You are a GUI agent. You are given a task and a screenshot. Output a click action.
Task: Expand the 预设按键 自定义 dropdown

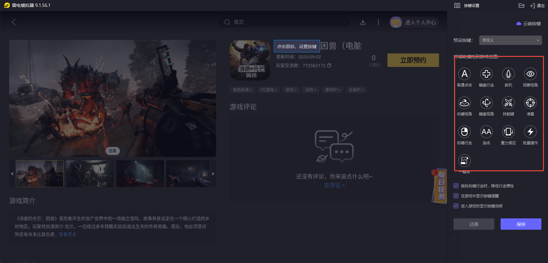[511, 40]
